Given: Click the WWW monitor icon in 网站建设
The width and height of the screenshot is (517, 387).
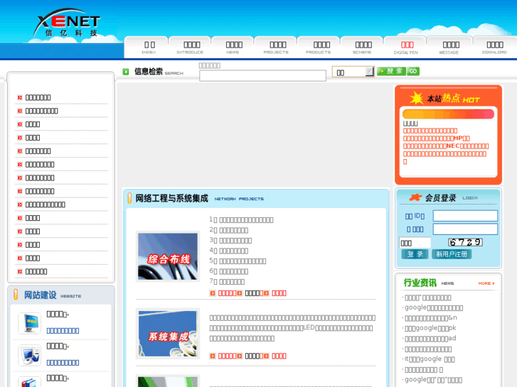Looking at the screenshot, I should tap(30, 323).
